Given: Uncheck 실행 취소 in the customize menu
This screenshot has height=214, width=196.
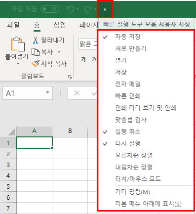Looking at the screenshot, I should [x=146, y=131].
